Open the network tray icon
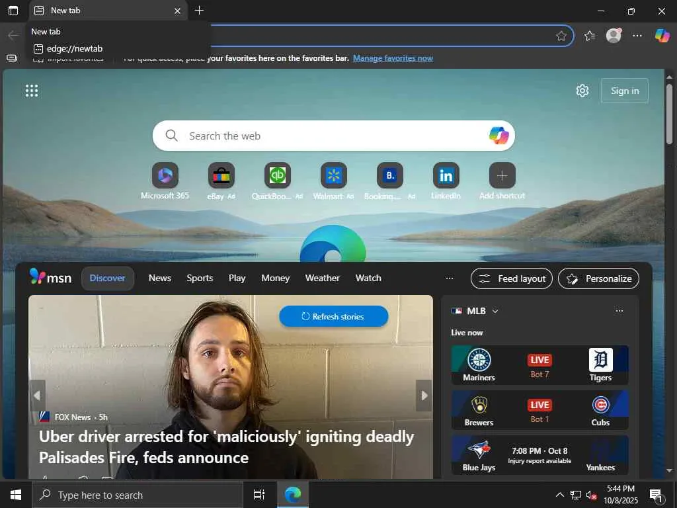The width and height of the screenshot is (677, 508). click(576, 495)
